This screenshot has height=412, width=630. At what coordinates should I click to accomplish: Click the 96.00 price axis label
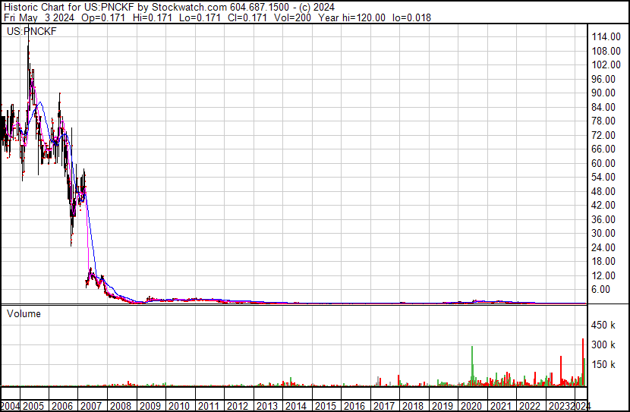click(603, 79)
